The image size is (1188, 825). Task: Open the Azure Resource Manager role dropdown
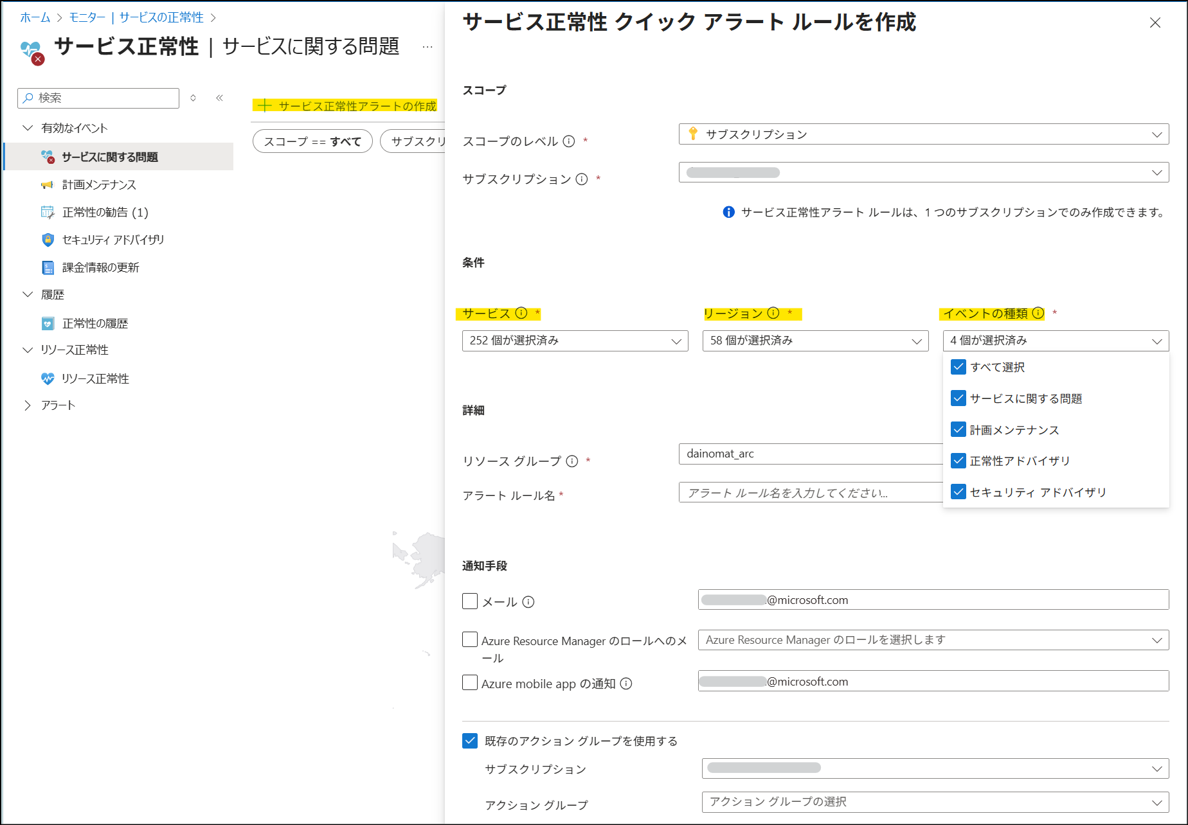[933, 640]
